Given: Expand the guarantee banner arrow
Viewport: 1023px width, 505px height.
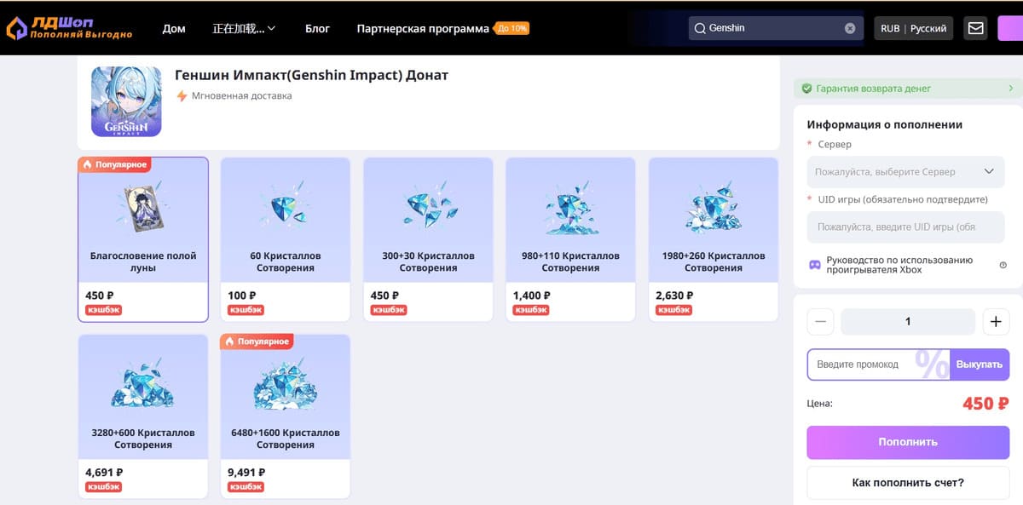Looking at the screenshot, I should click(1011, 89).
